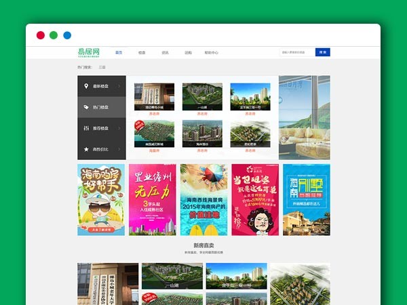
Task: Open the 帮助中心 navigation item
Action: coord(212,52)
